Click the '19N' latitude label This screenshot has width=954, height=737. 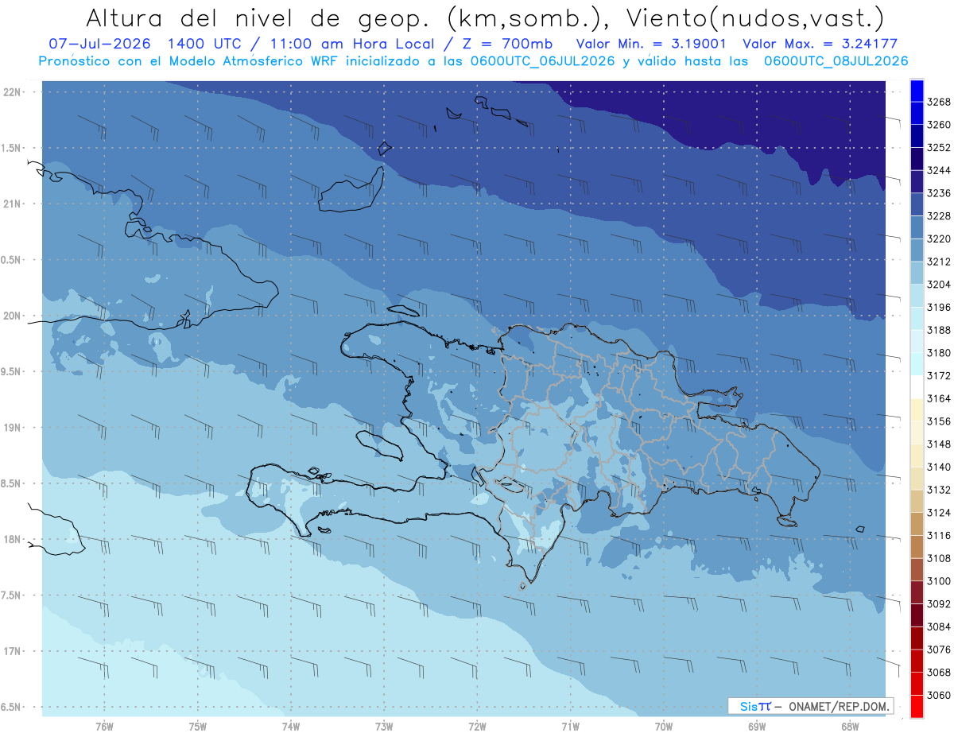(13, 427)
